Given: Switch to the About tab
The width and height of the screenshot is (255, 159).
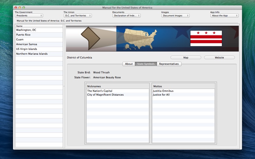Looking at the screenshot, I should click(x=129, y=64).
